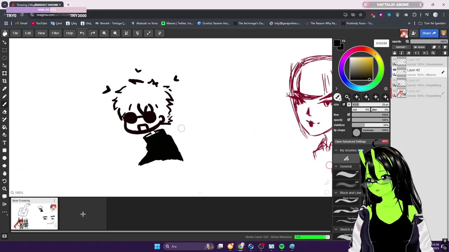Open the normal blend mode dropdown
The height and width of the screenshot is (252, 449).
401,47
